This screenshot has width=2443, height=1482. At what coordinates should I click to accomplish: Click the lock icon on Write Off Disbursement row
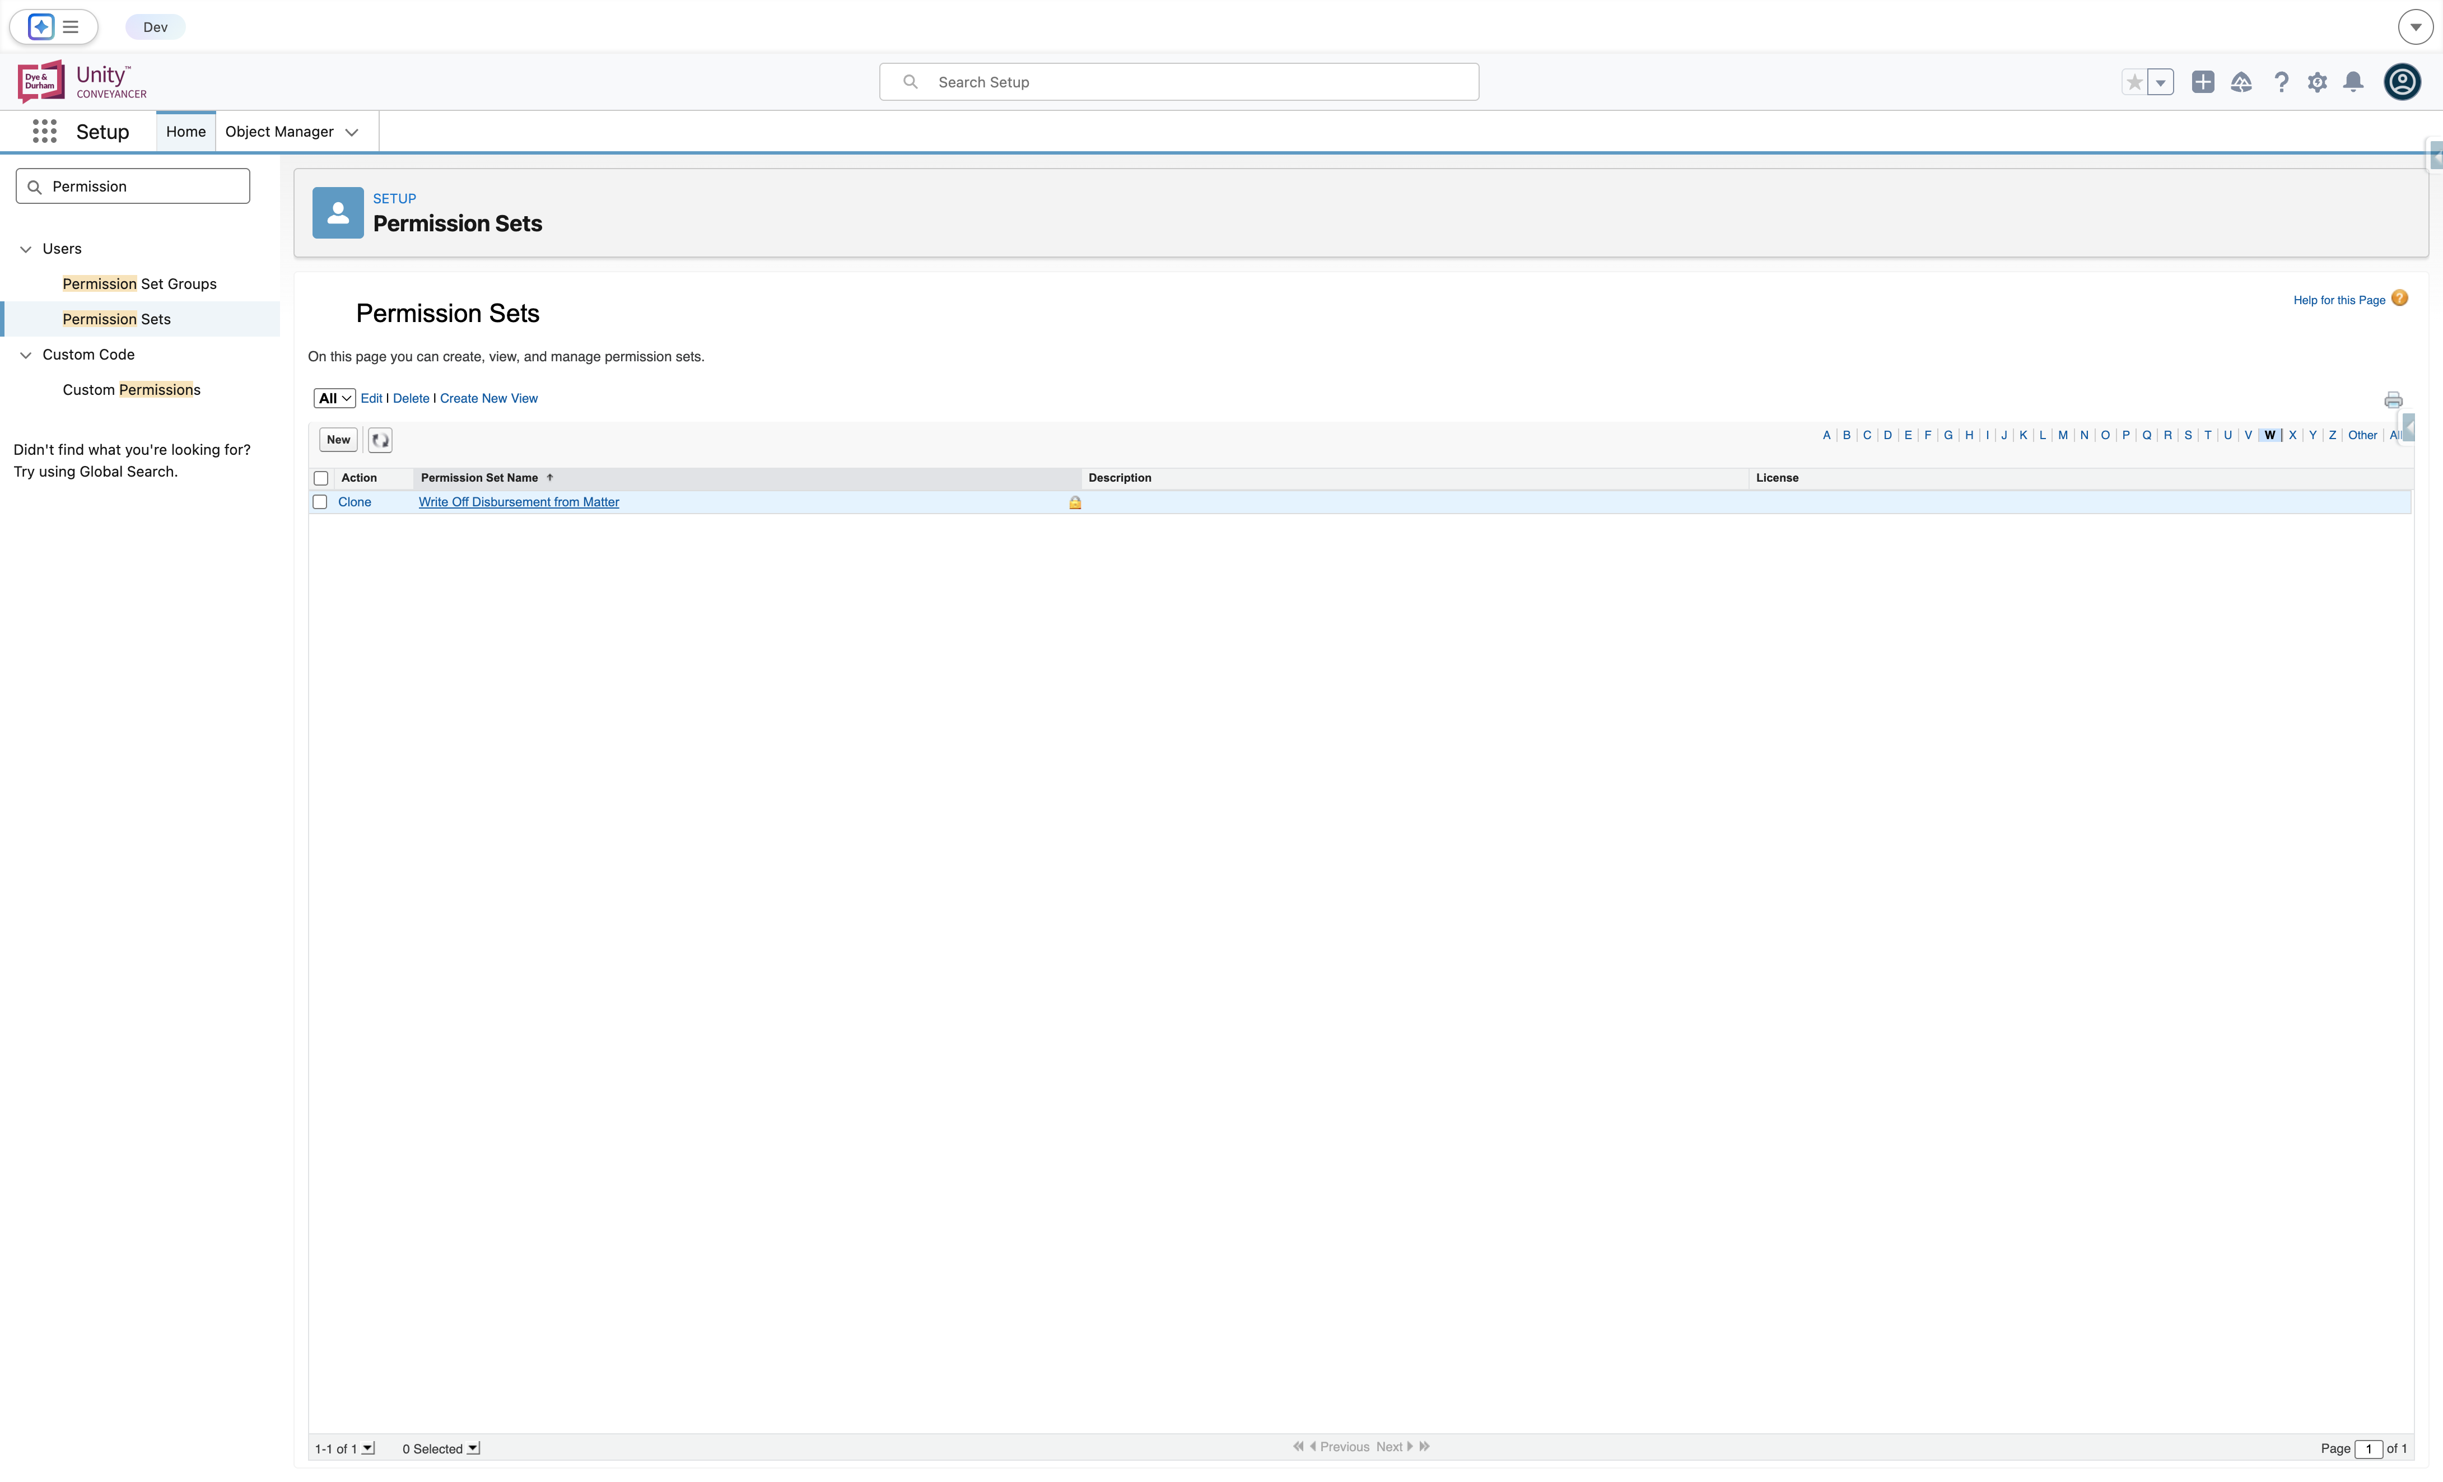pos(1075,502)
